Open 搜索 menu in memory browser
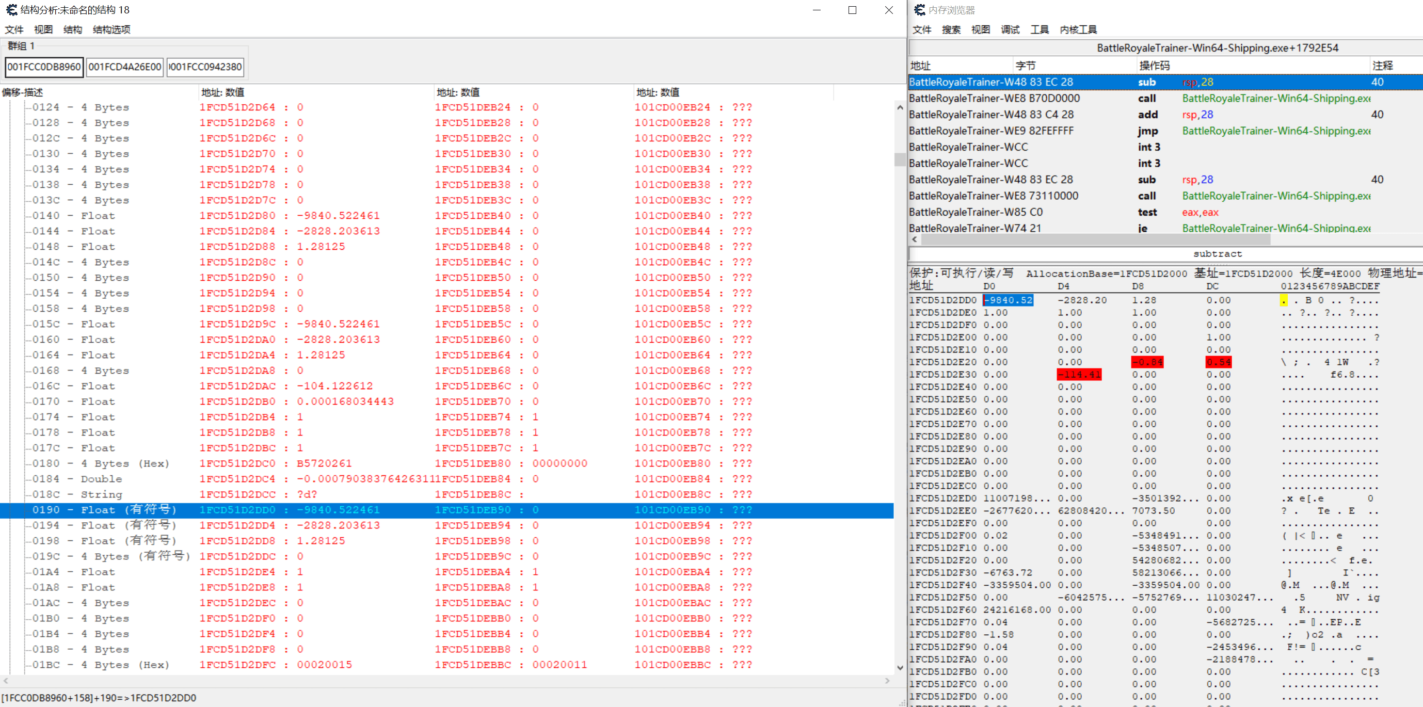This screenshot has width=1423, height=707. [951, 29]
